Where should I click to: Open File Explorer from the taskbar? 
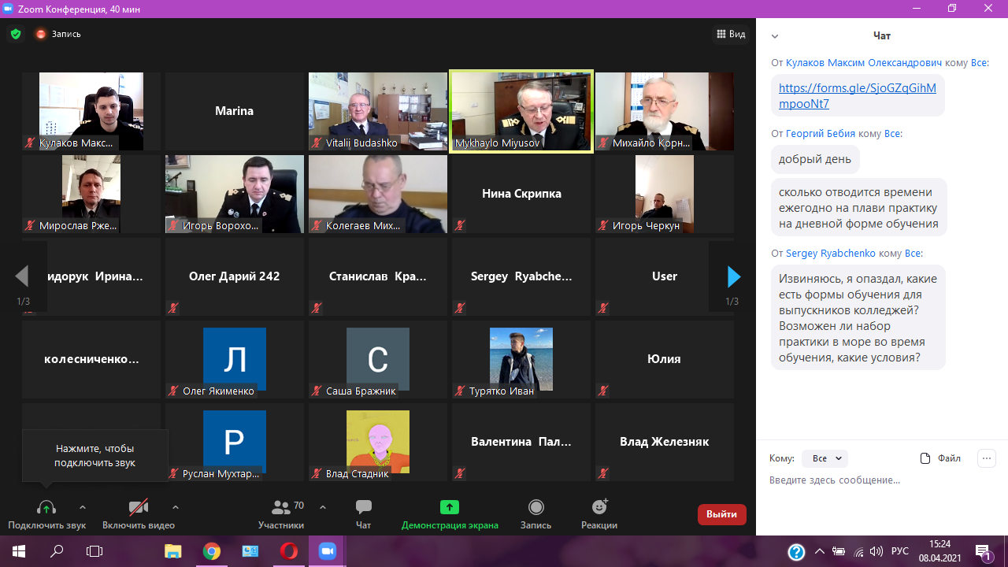tap(172, 551)
